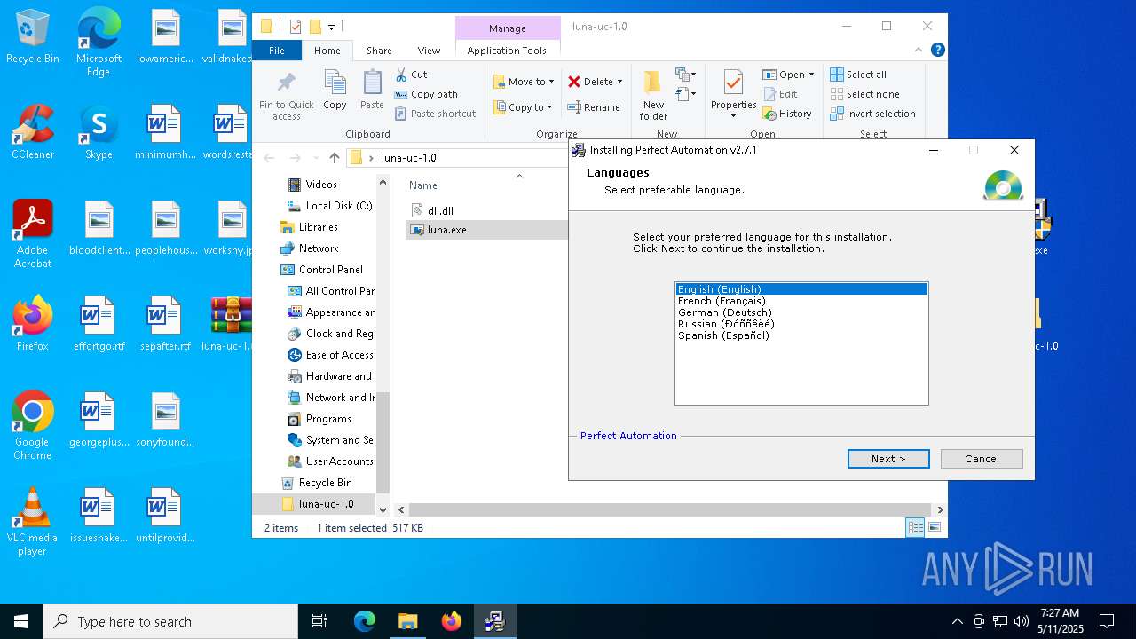Open the File menu in Explorer
Image resolution: width=1136 pixels, height=639 pixels.
click(x=277, y=51)
